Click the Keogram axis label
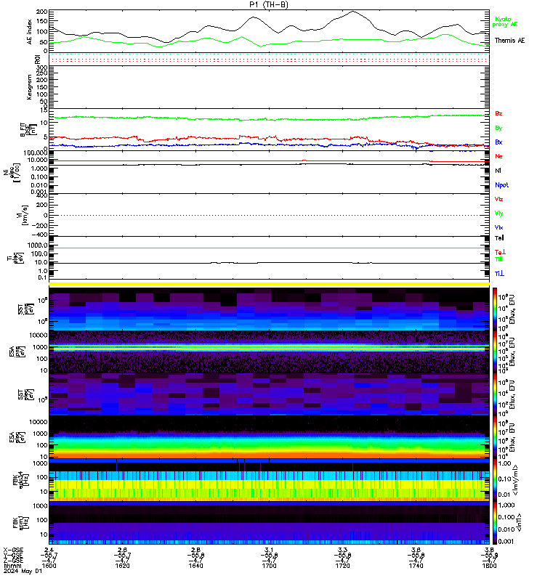Screen dimensions: 545x581 [x=29, y=87]
